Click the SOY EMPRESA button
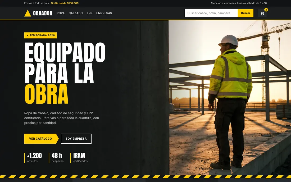 pyautogui.click(x=76, y=139)
